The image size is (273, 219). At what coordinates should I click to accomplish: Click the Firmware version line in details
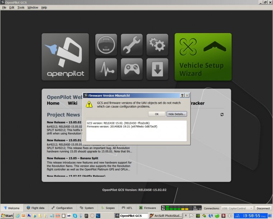pos(122,126)
